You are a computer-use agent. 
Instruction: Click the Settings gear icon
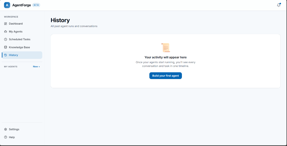(6, 129)
